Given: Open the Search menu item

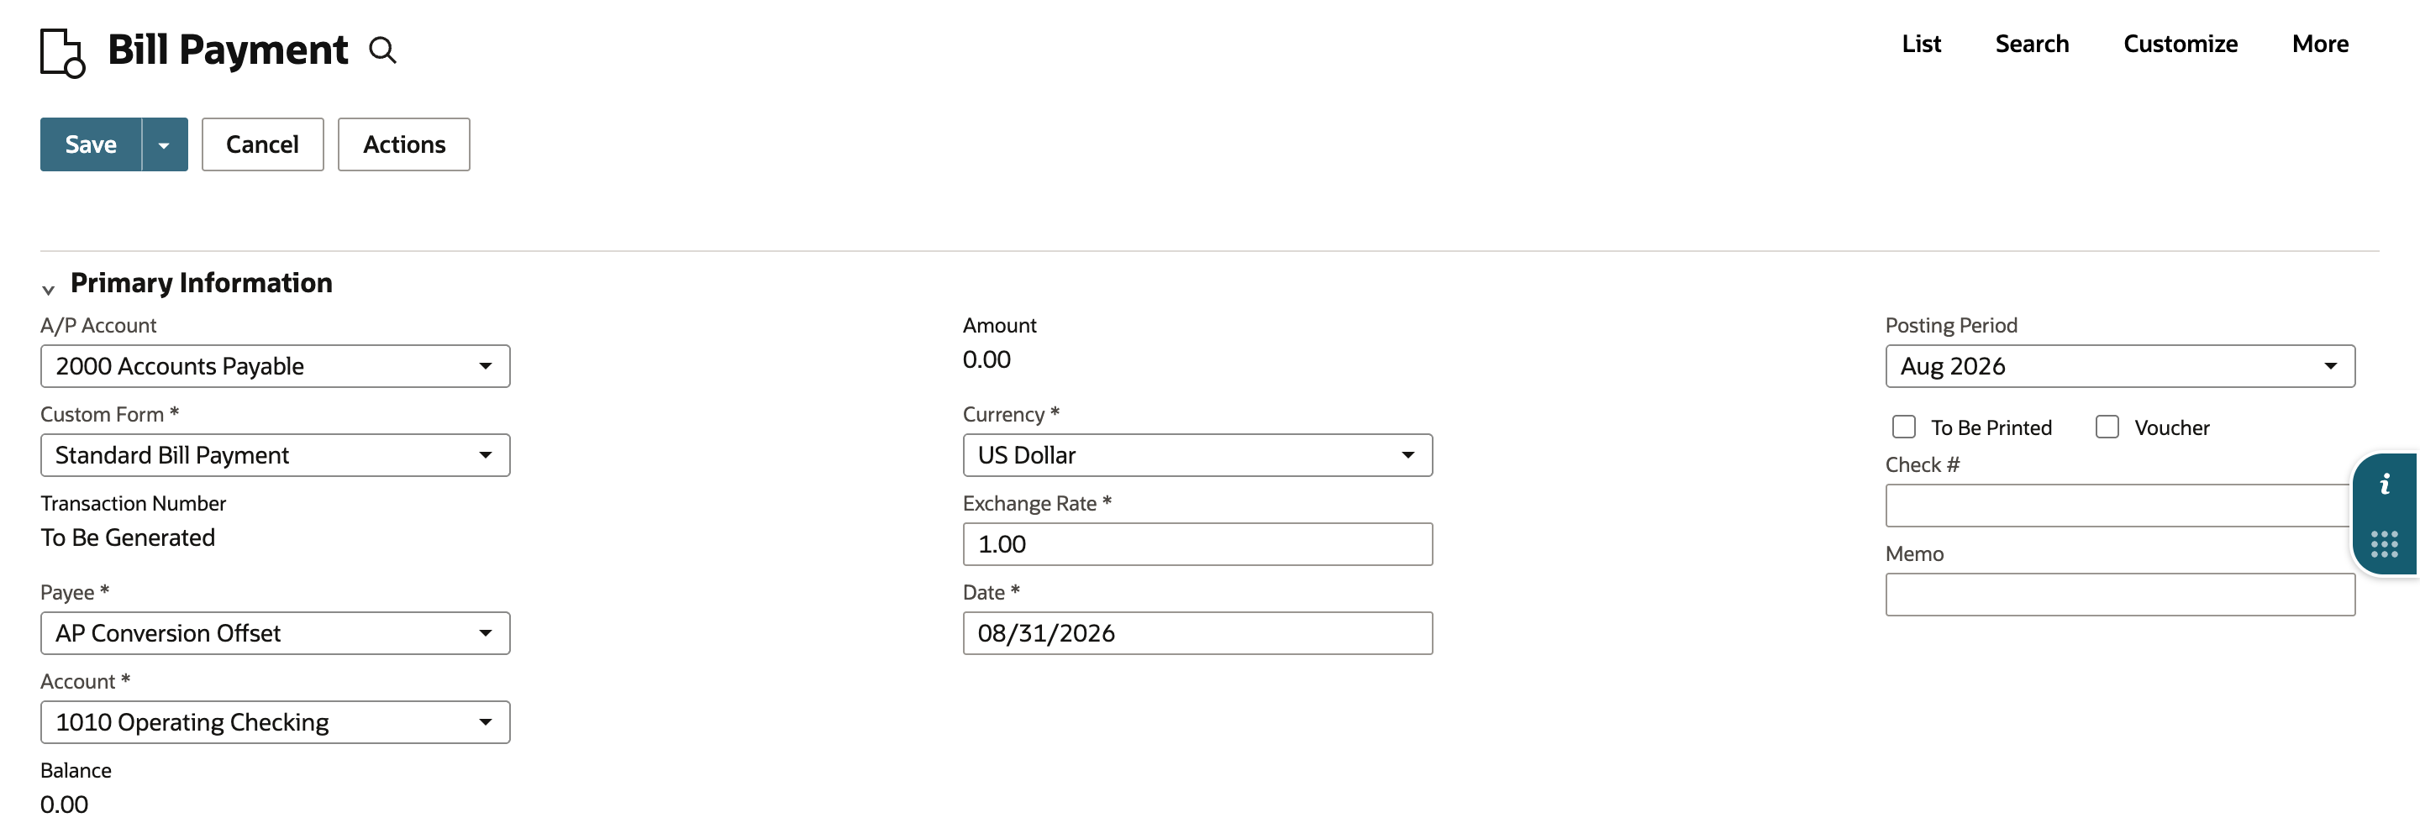Looking at the screenshot, I should click(x=2032, y=45).
